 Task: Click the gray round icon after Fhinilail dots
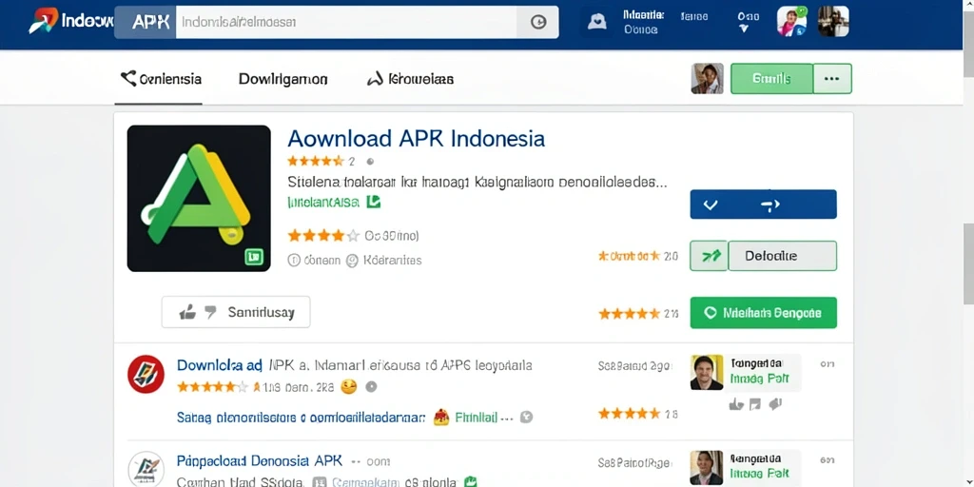click(x=526, y=417)
